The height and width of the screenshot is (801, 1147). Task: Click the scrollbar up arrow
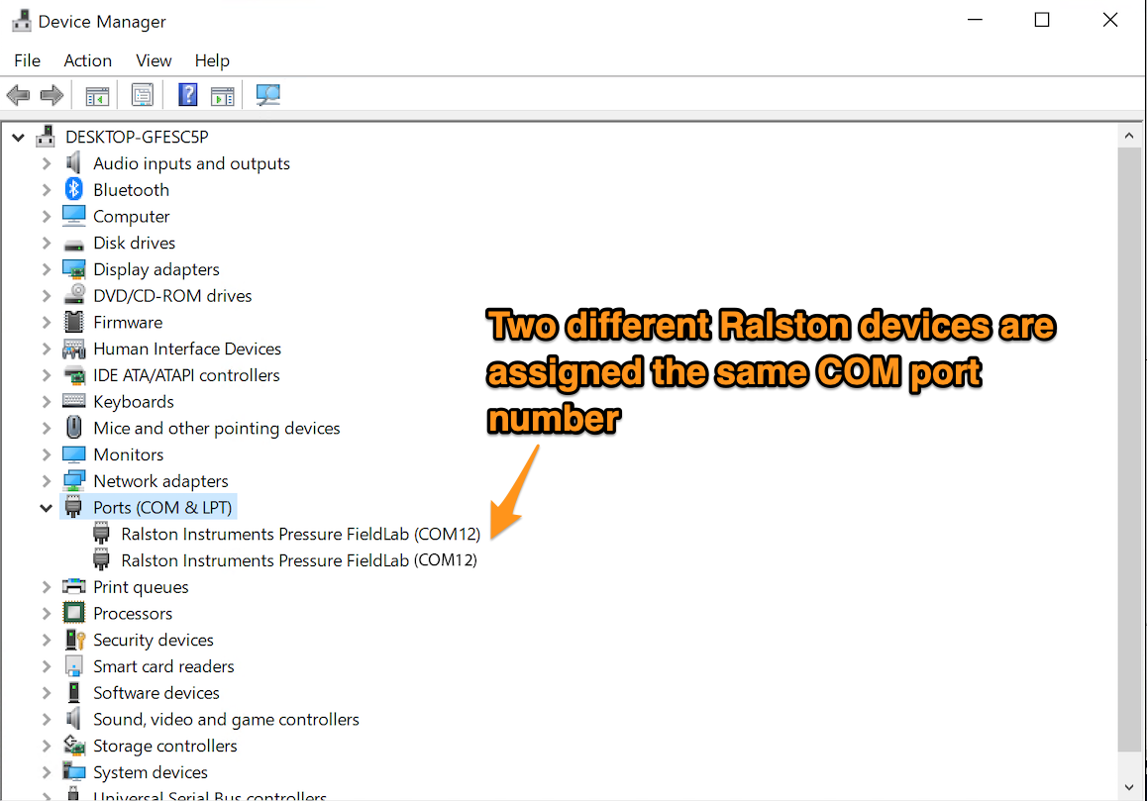pyautogui.click(x=1129, y=136)
